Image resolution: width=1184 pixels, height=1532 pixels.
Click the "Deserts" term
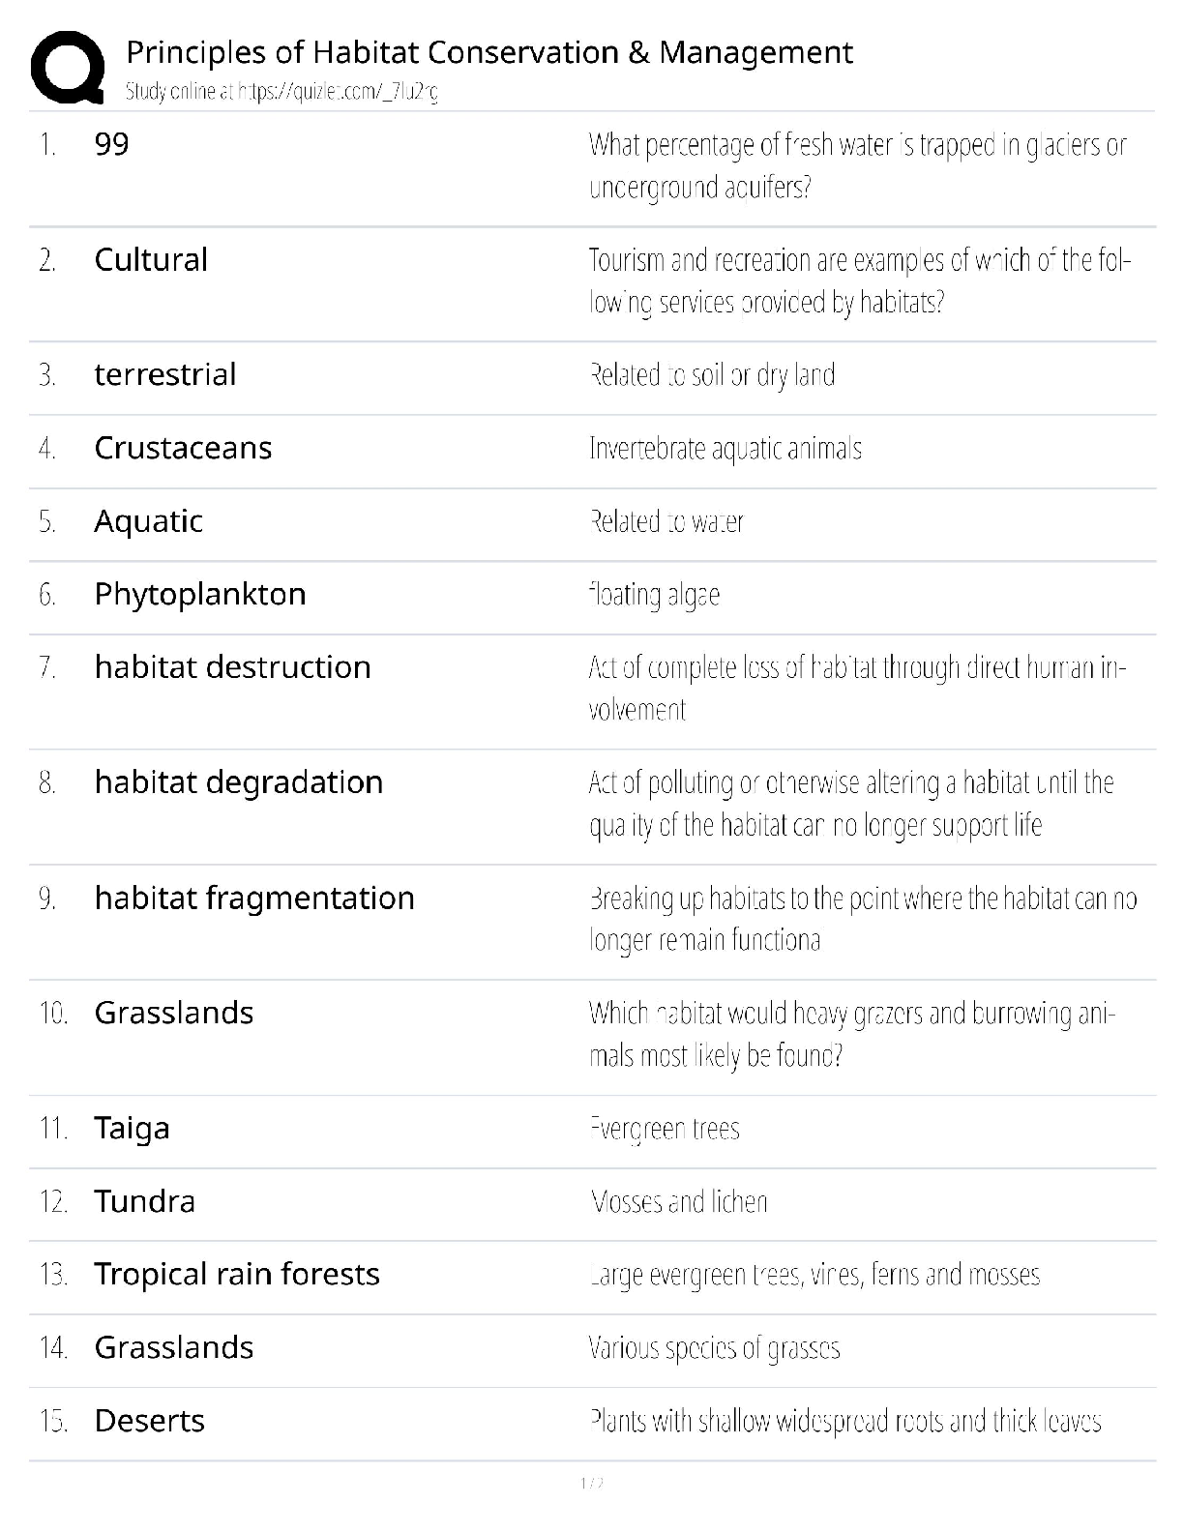pos(149,1421)
